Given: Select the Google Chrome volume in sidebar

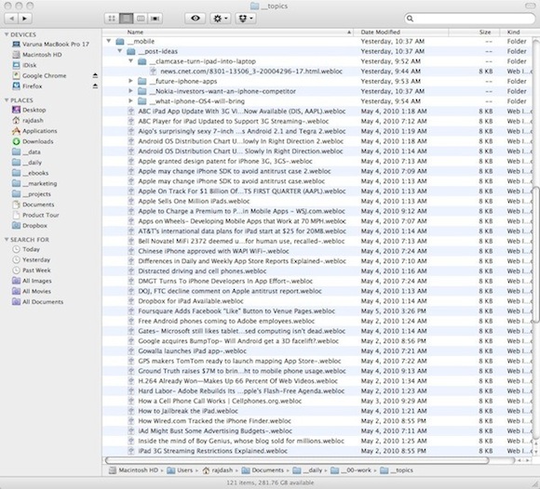Looking at the screenshot, I should point(39,75).
